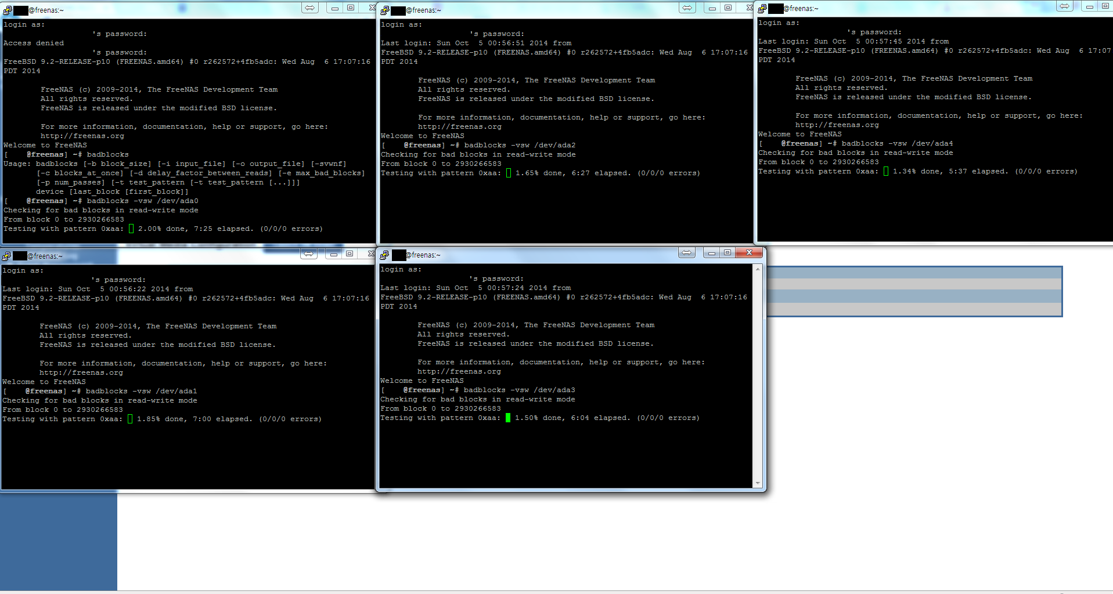1113x594 pixels.
Task: Click the 'badblocks -vsw /dev/ada0' command text
Action: pyautogui.click(x=143, y=201)
